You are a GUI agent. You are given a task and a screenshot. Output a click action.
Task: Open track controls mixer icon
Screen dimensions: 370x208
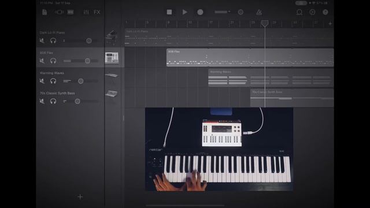[x=86, y=12]
